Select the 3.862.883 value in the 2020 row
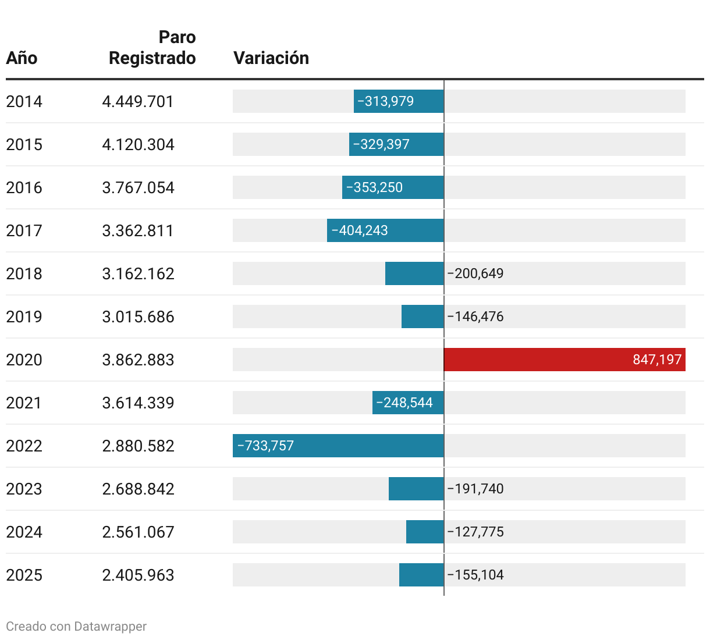 tap(138, 360)
